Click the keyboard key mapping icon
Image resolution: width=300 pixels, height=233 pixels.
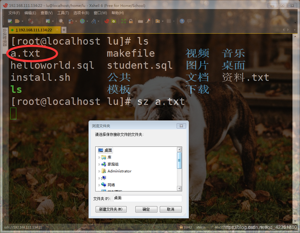141,21
